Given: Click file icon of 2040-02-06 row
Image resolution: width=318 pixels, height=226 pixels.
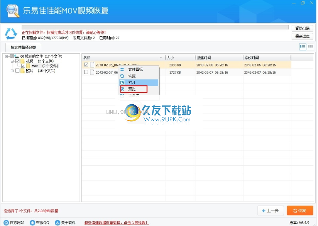Looking at the screenshot, I should [x=92, y=65].
